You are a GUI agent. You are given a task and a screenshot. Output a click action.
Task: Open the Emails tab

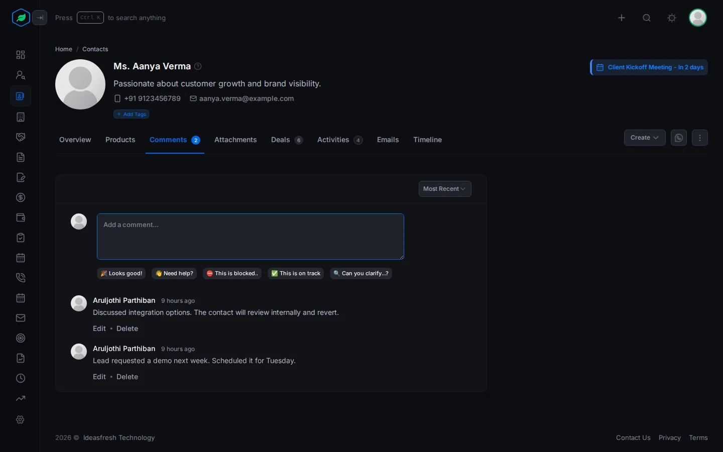(x=388, y=140)
